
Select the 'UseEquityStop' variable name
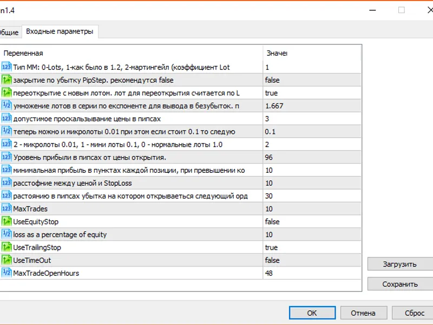pyautogui.click(x=36, y=222)
